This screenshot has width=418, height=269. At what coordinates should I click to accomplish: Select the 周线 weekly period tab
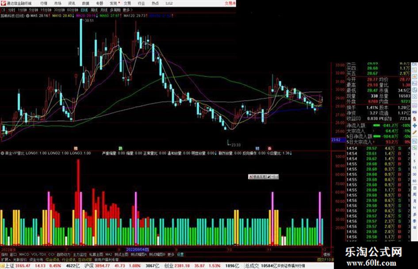point(94,10)
